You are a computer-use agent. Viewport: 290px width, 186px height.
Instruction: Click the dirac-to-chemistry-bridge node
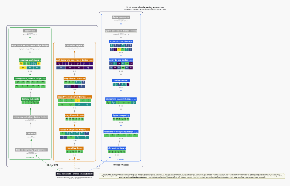pyautogui.click(x=31, y=150)
